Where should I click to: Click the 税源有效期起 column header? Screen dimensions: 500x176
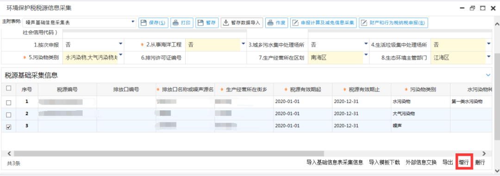click(303, 89)
